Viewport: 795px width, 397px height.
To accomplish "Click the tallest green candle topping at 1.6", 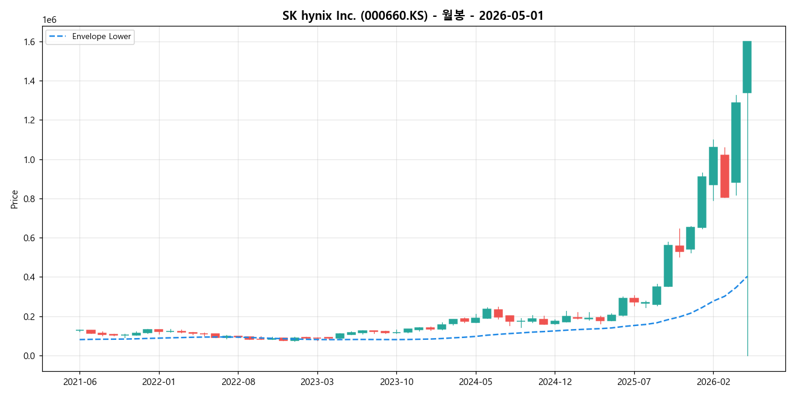I will (x=747, y=67).
